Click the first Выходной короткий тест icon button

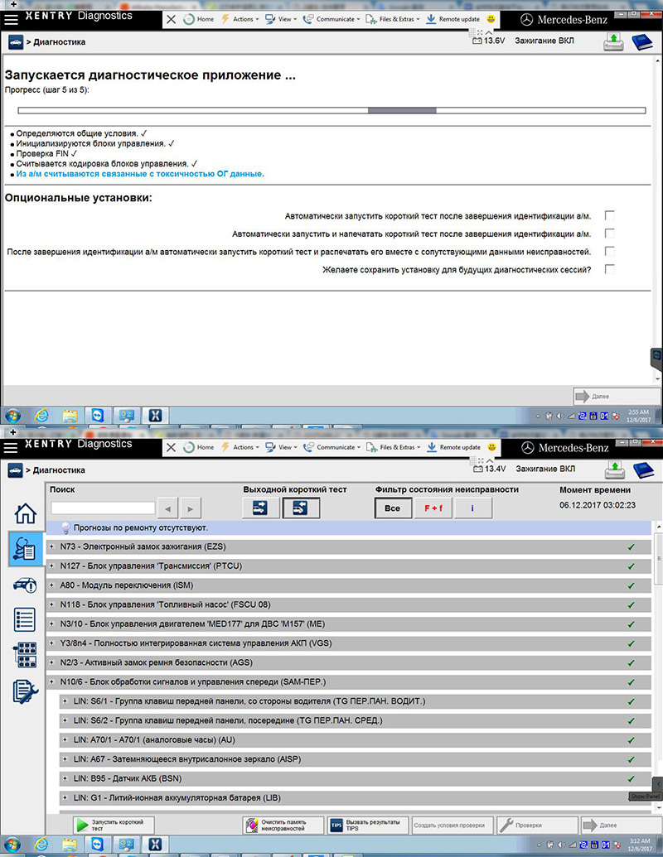tap(260, 508)
